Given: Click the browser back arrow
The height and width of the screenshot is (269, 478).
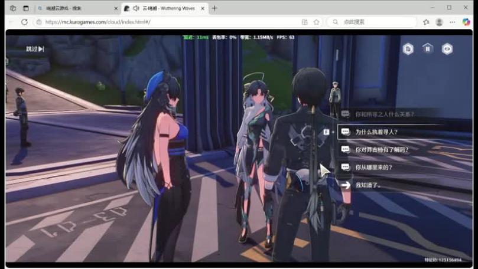Looking at the screenshot, I should tap(9, 22).
